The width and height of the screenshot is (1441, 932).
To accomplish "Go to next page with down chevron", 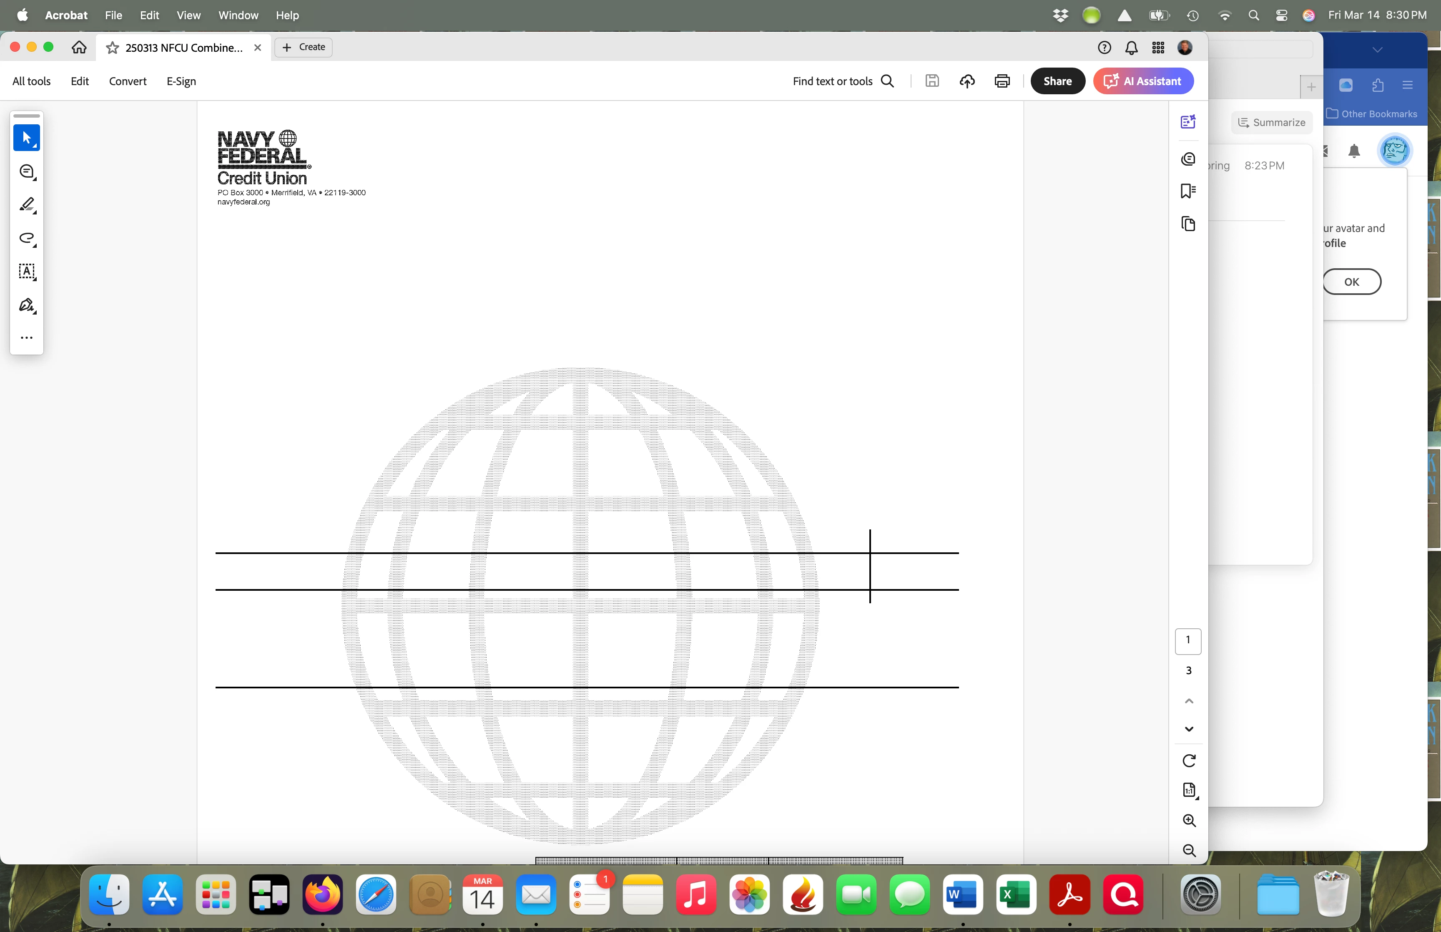I will (x=1188, y=729).
